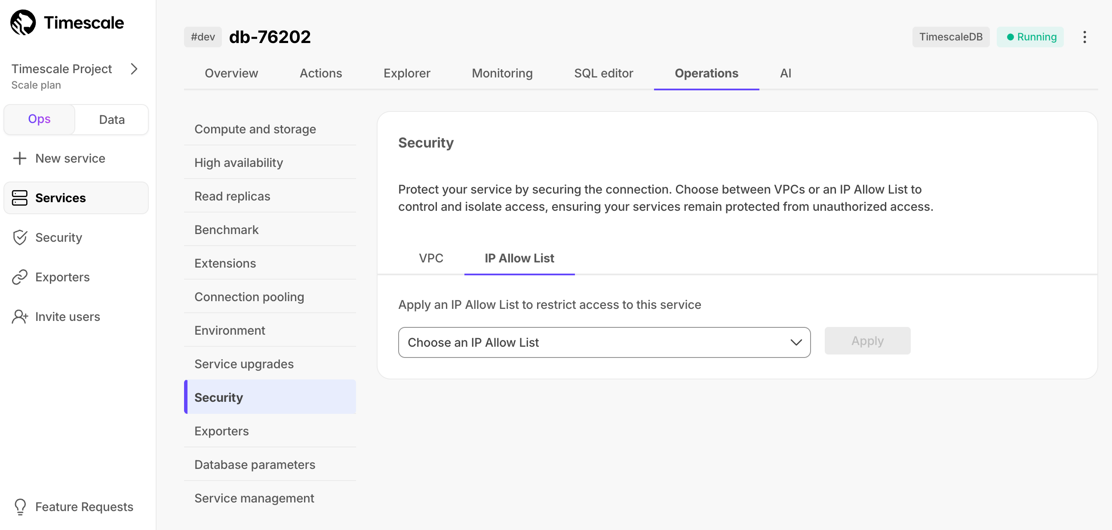Click the Timescale logo icon
This screenshot has width=1112, height=530.
pos(23,22)
